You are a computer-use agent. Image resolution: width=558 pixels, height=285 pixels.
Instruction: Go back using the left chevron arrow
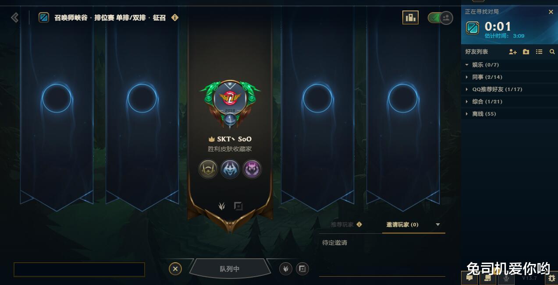coord(15,18)
